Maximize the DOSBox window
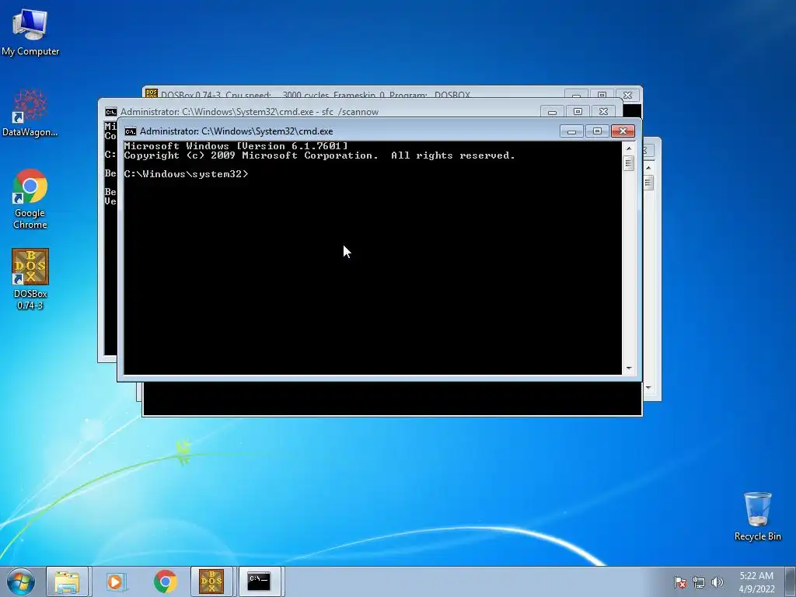Image resolution: width=796 pixels, height=597 pixels. [x=602, y=94]
